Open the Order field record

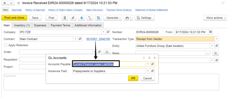tap(99, 52)
